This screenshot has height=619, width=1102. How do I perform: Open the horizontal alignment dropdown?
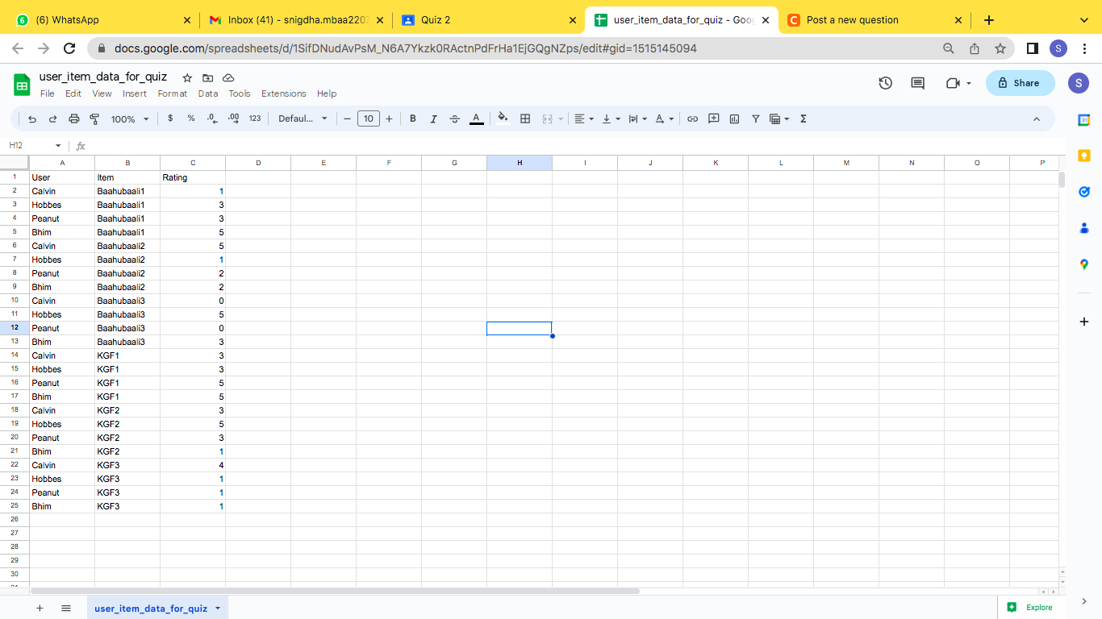pos(583,118)
